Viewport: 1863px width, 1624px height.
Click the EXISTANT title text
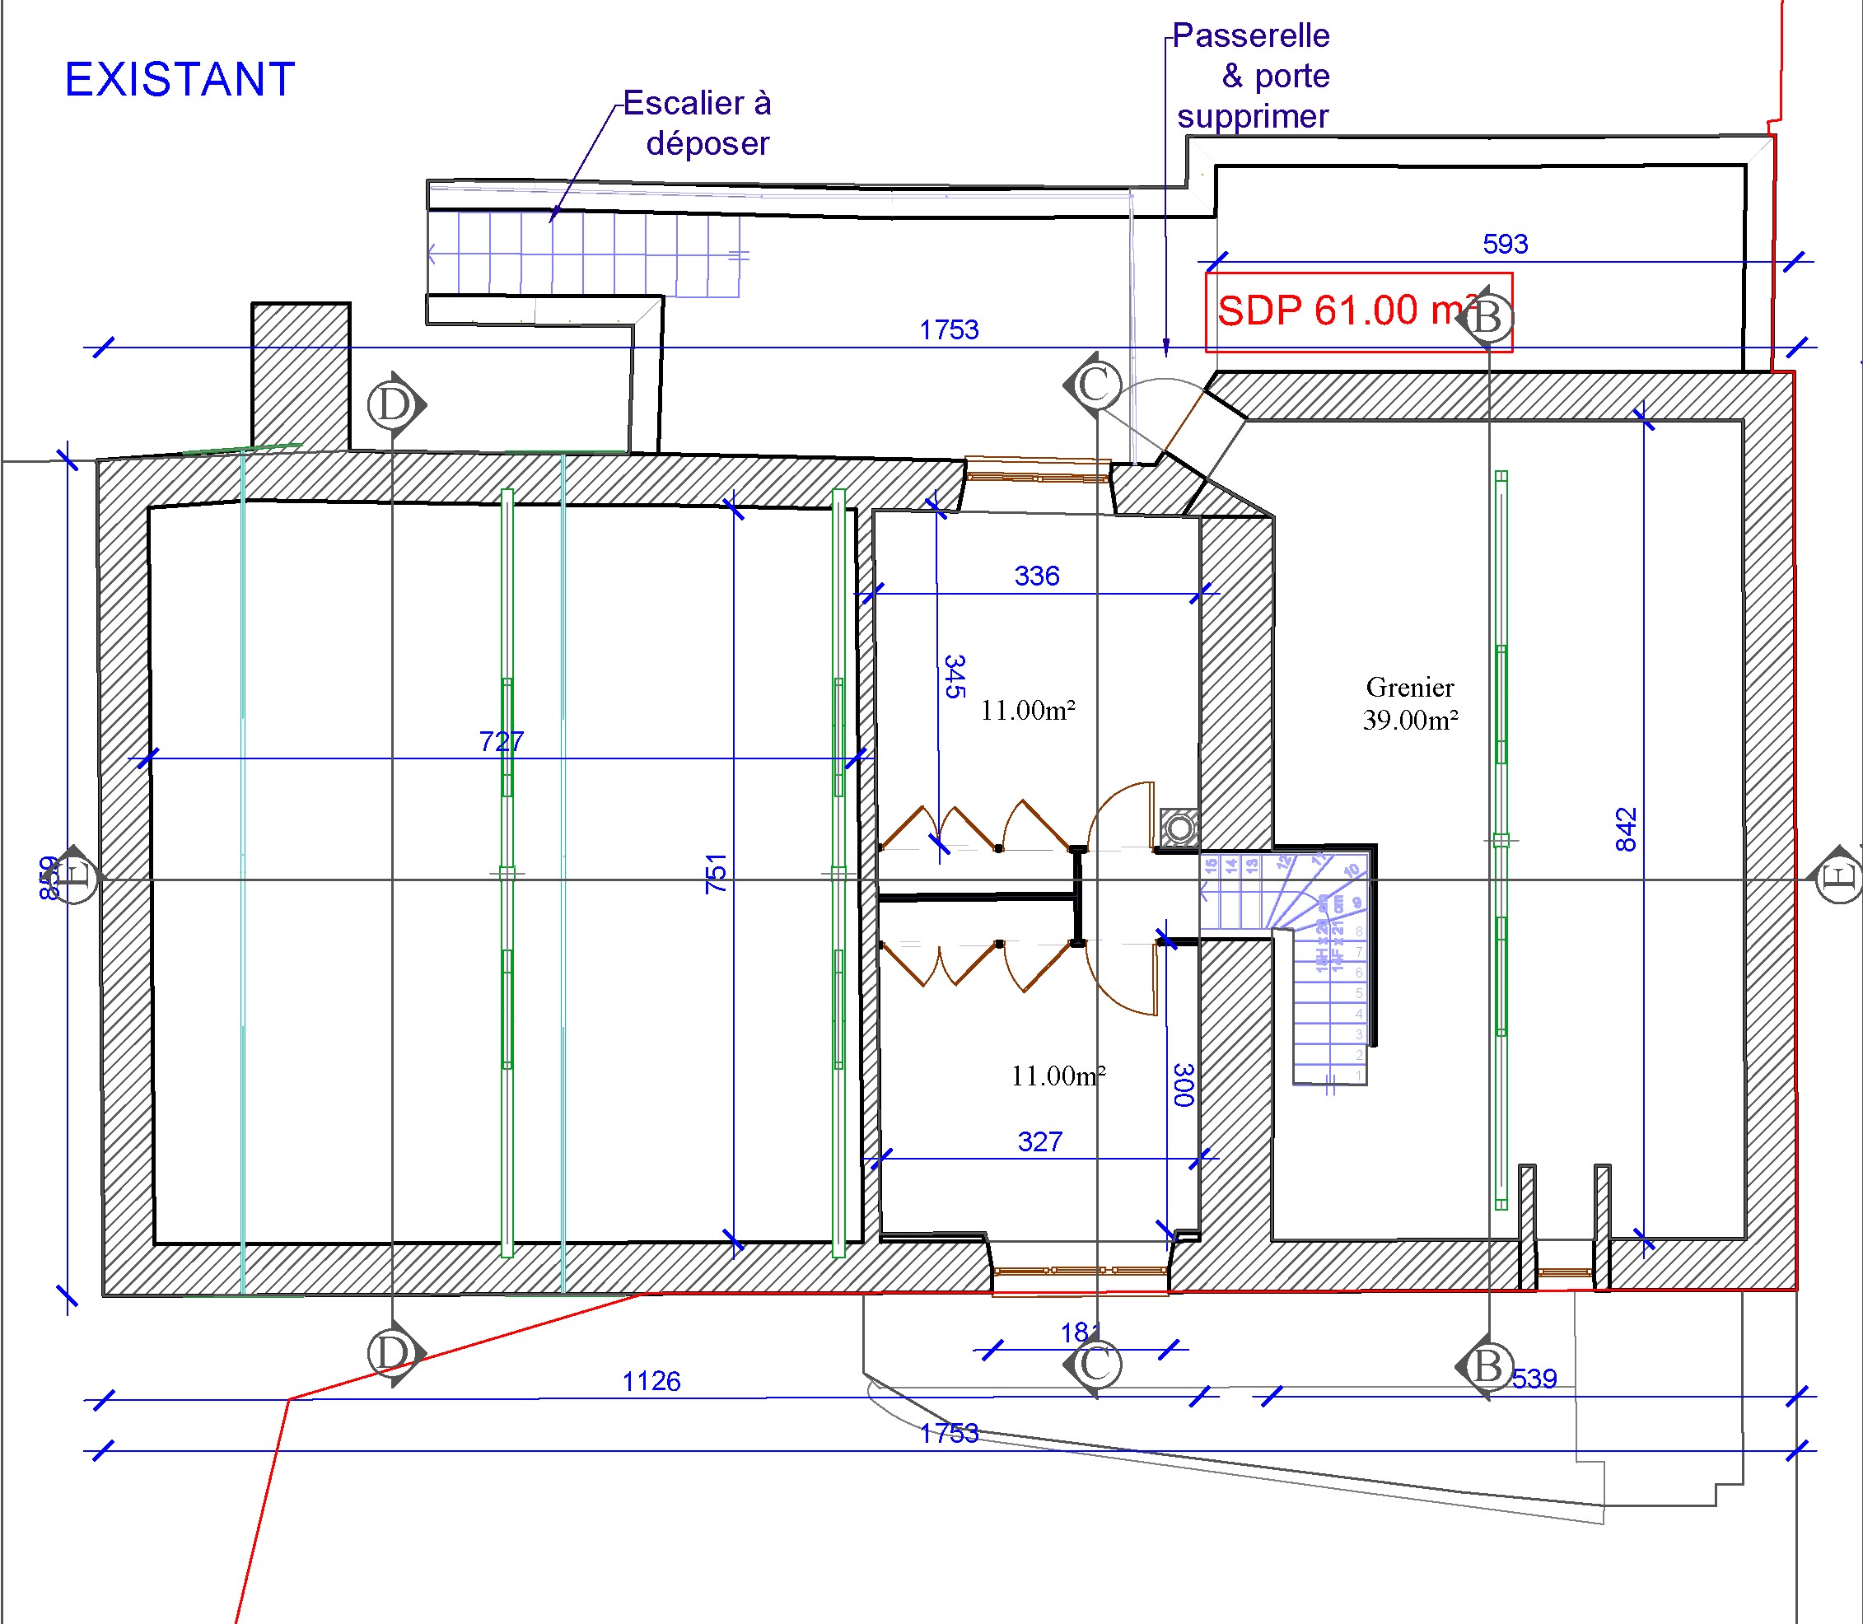click(180, 80)
